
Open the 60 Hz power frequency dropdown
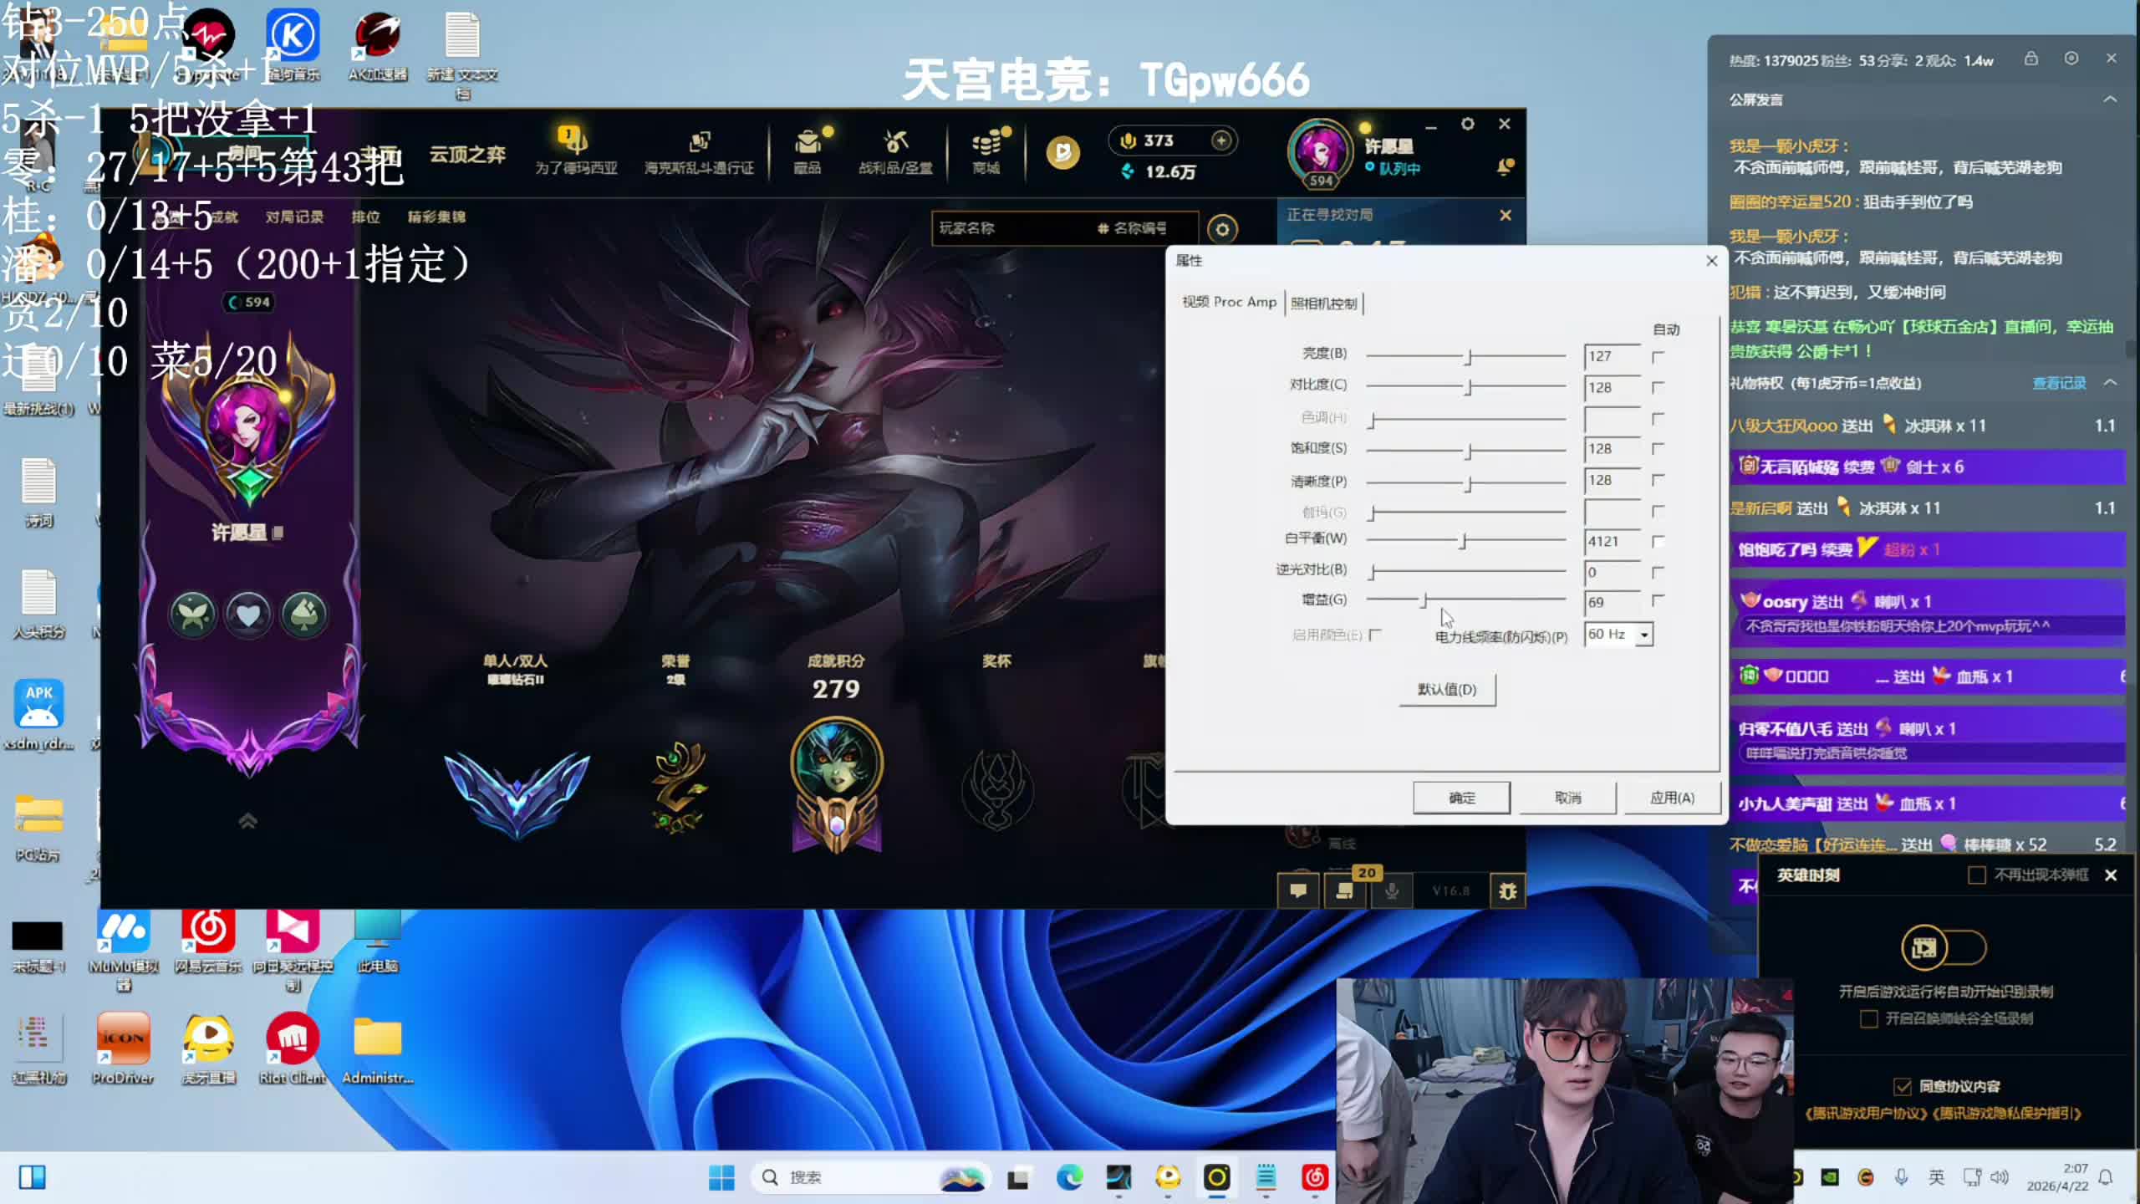1643,635
